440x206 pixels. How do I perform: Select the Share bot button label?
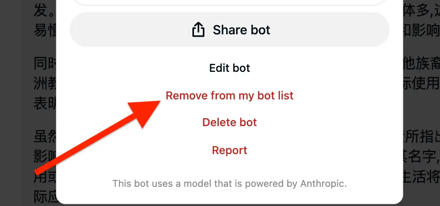[241, 30]
